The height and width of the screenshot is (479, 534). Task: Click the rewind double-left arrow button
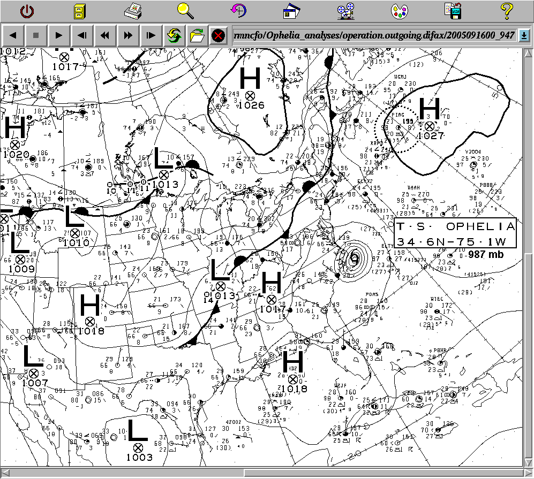(x=105, y=36)
